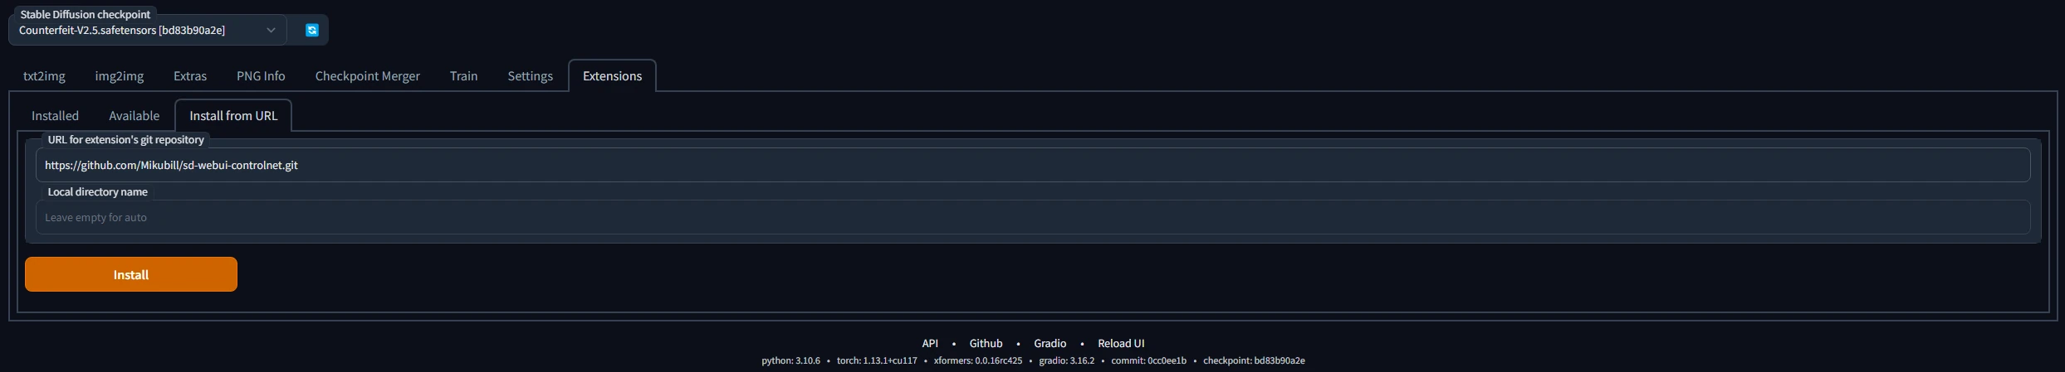Go to the Checkpoint Merger tab
The image size is (2065, 372).
(x=368, y=76)
